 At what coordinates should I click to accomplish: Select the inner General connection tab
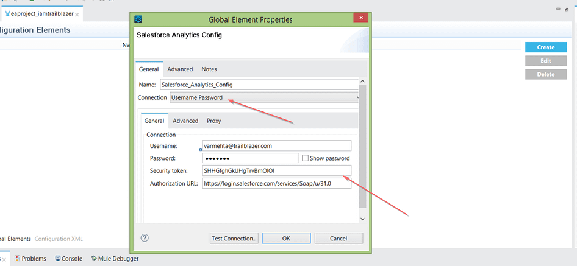154,121
